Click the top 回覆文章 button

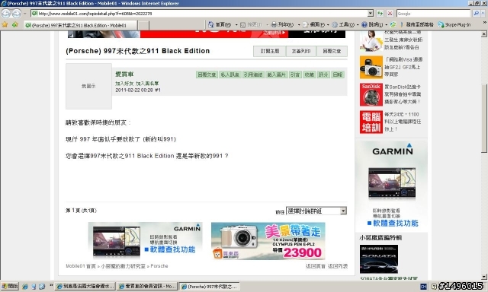(x=332, y=51)
